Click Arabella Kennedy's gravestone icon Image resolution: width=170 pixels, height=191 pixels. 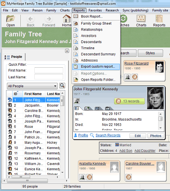point(82,177)
